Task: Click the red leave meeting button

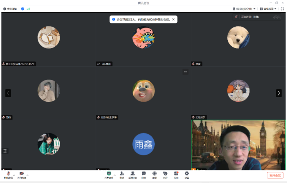Action: (275, 175)
